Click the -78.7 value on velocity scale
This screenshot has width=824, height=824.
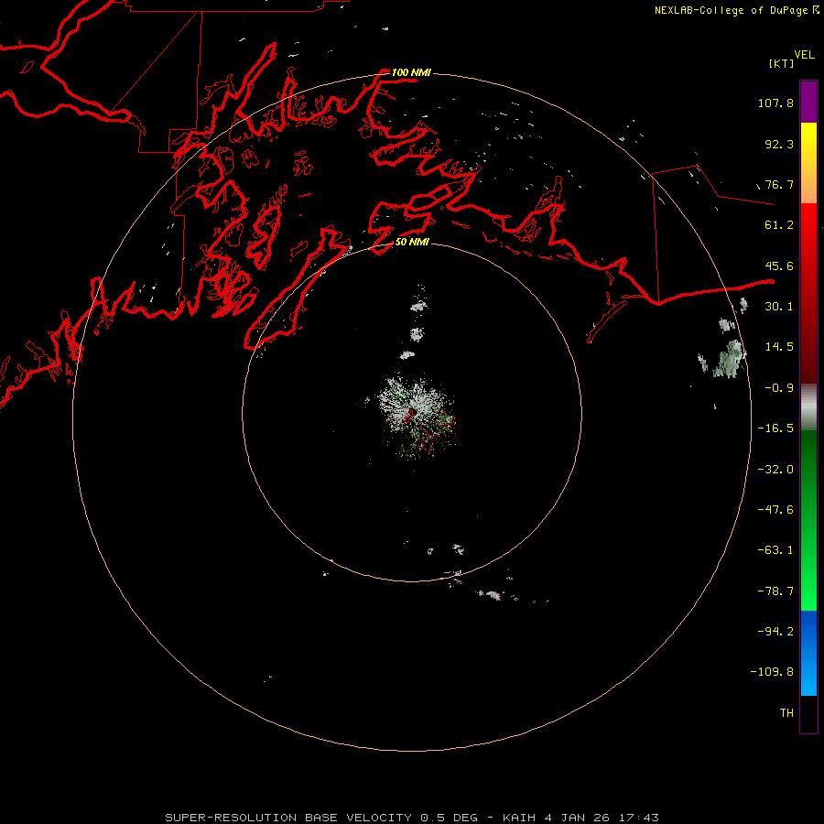pos(775,591)
